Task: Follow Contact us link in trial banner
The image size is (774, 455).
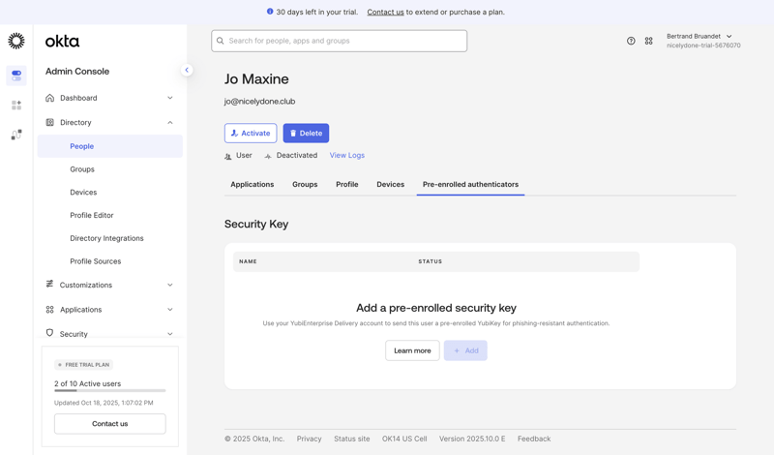Action: (x=385, y=12)
